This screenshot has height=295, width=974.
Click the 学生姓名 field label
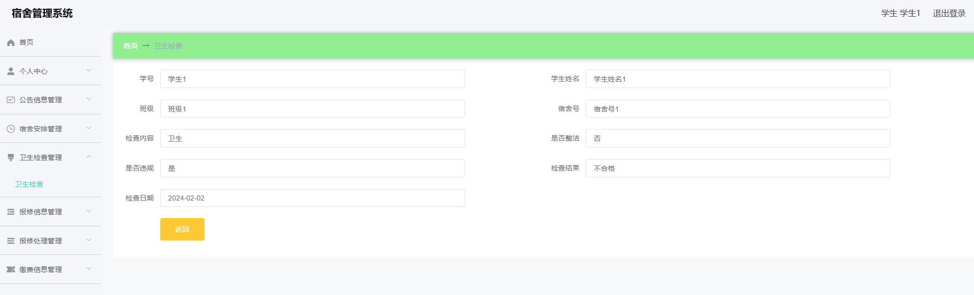(565, 79)
